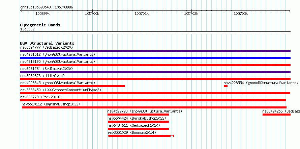This screenshot has height=149, width=300.
Task: Open the nsv826778 (Park2010) label
Action: coord(40,97)
